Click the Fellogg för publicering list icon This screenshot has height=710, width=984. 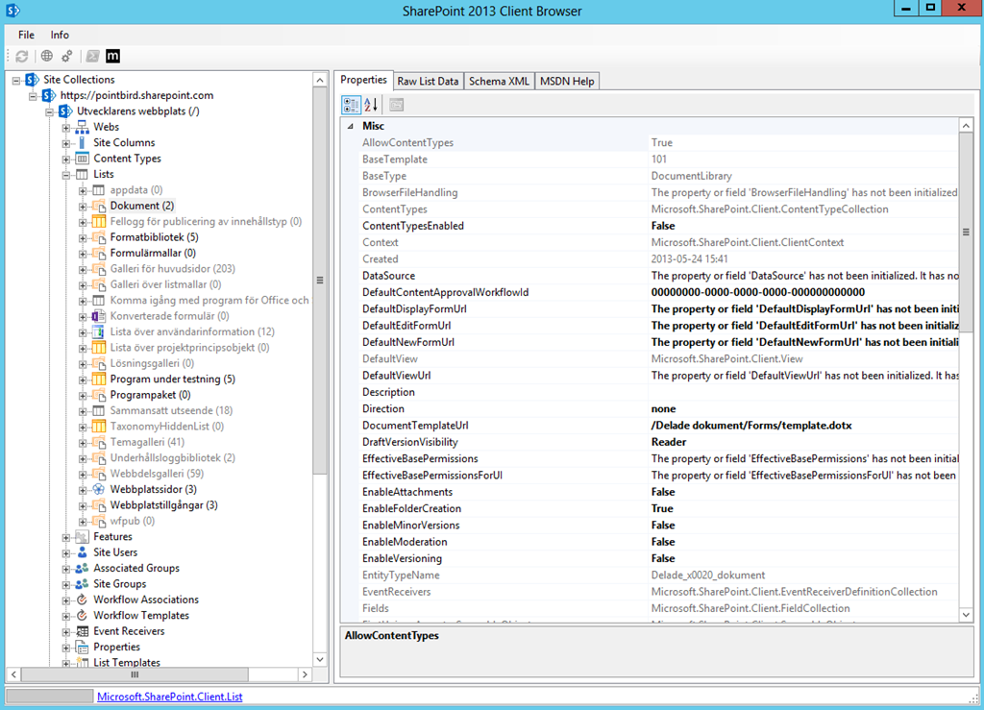99,221
